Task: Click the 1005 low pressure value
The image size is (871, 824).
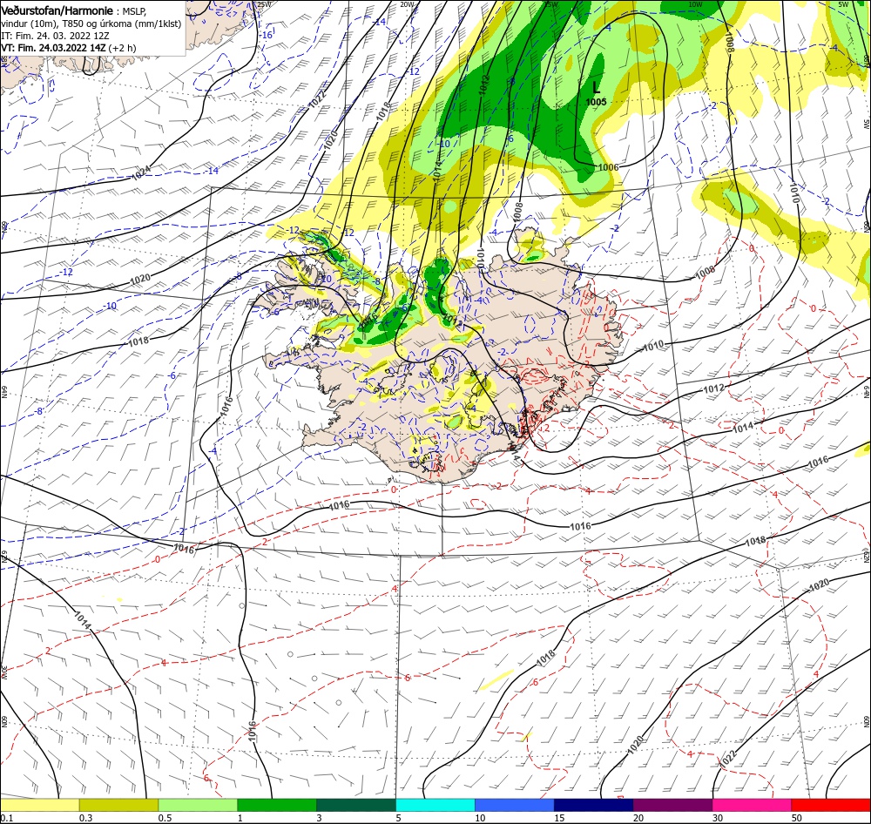Action: click(596, 102)
